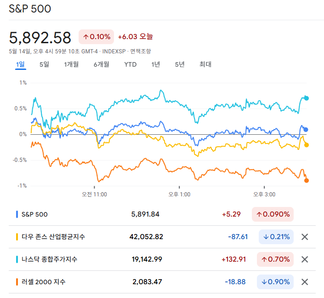Click the 19,142.99 value
Screen dimensions: 324x298
click(147, 259)
